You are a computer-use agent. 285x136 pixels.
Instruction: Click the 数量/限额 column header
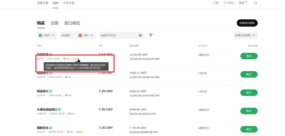(134, 46)
